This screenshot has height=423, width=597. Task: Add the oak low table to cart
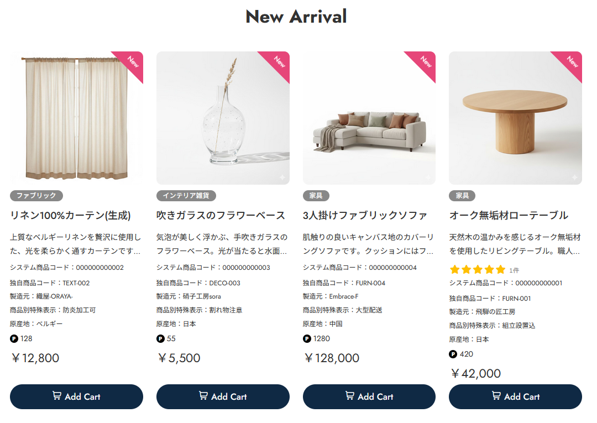[515, 396]
